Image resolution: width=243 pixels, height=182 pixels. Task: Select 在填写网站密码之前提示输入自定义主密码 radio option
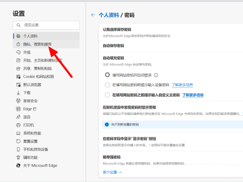[107, 95]
